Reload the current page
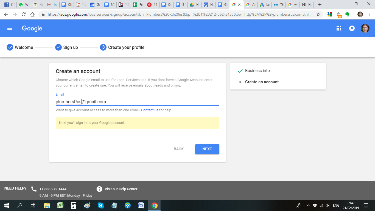375x211 pixels. click(24, 14)
